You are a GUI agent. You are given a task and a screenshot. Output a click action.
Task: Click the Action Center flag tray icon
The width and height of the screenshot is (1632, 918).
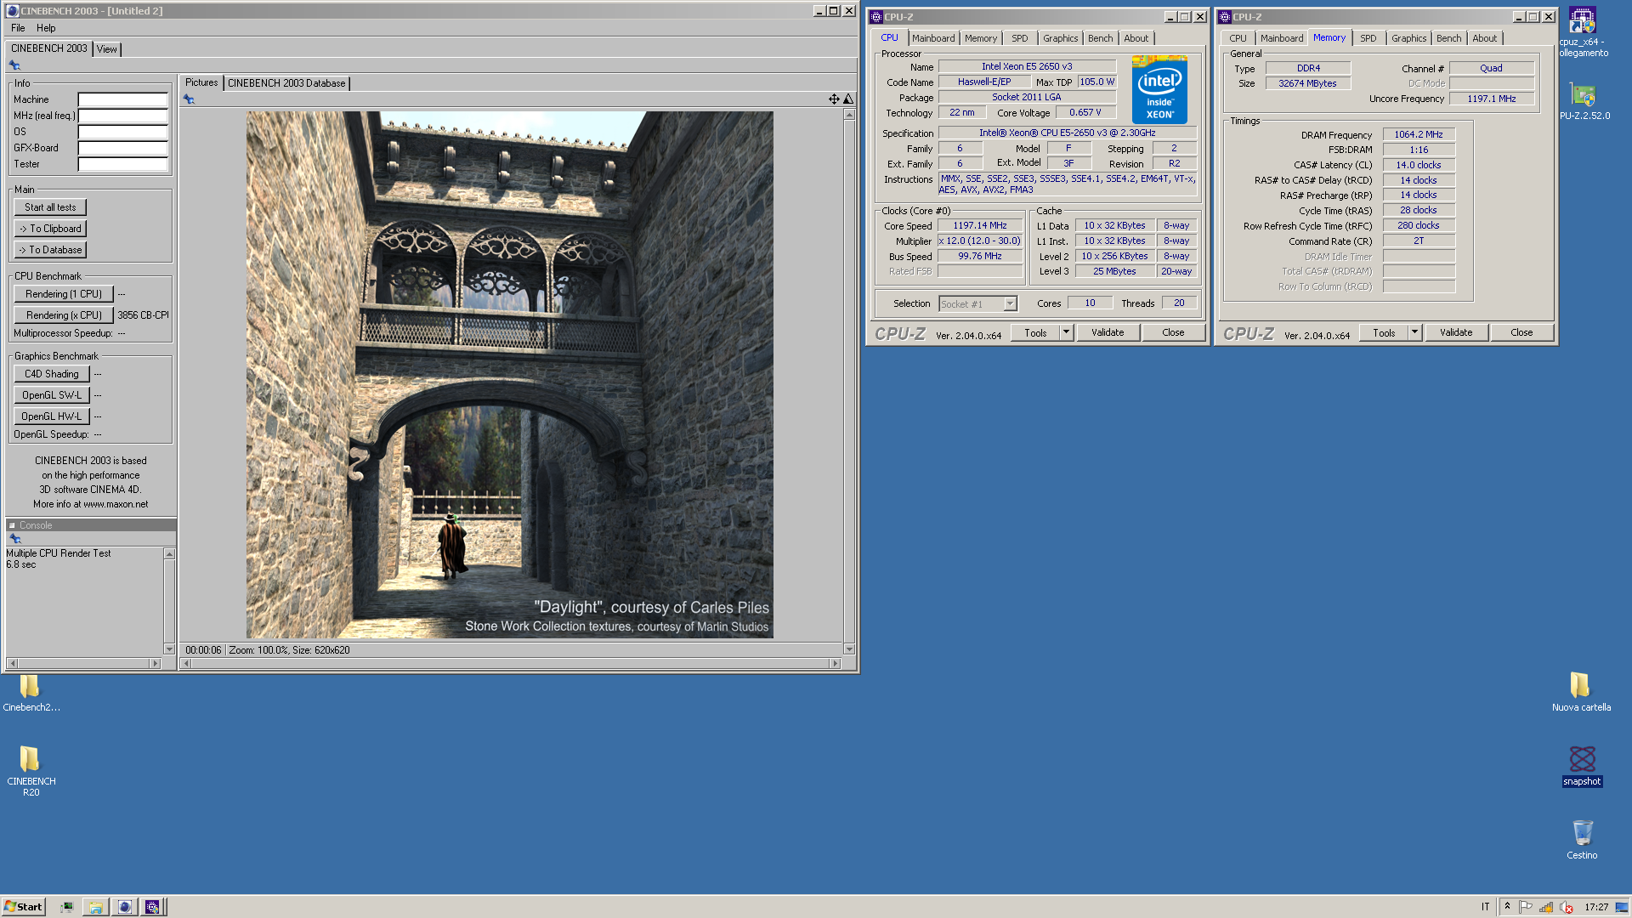click(1526, 907)
